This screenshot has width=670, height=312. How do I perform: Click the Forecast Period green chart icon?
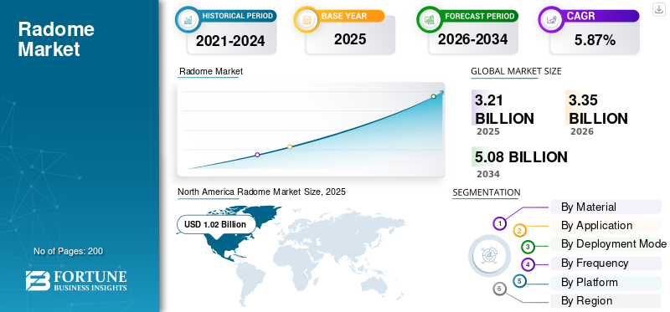tap(429, 19)
